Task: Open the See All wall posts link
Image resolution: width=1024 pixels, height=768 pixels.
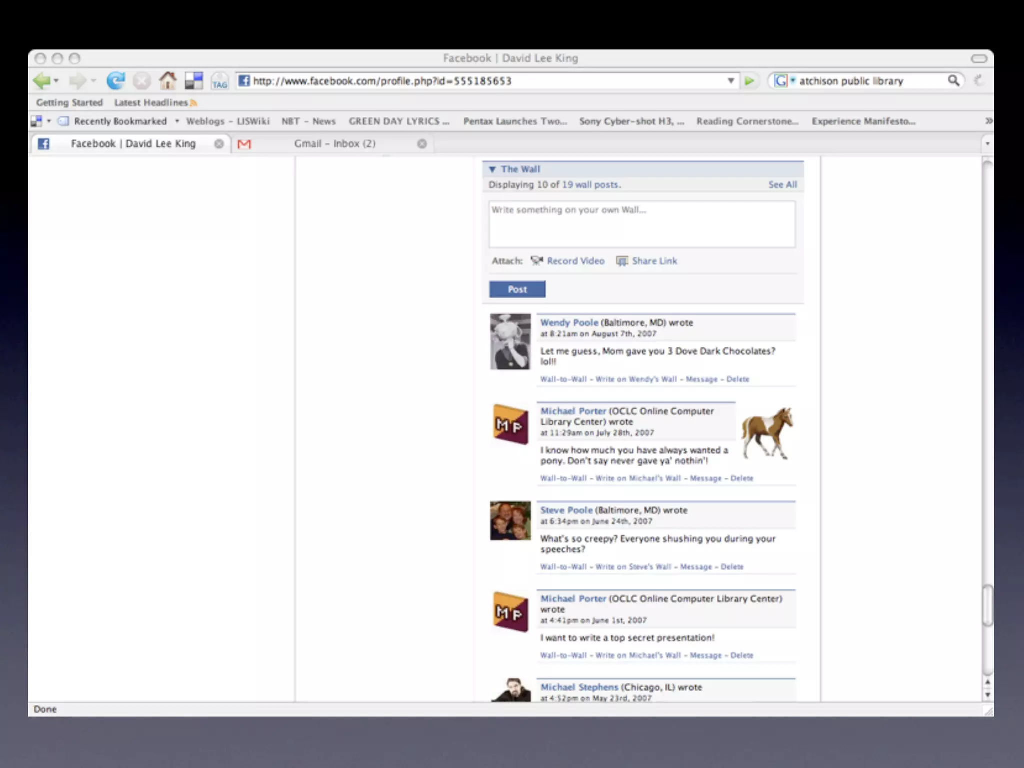Action: 782,184
